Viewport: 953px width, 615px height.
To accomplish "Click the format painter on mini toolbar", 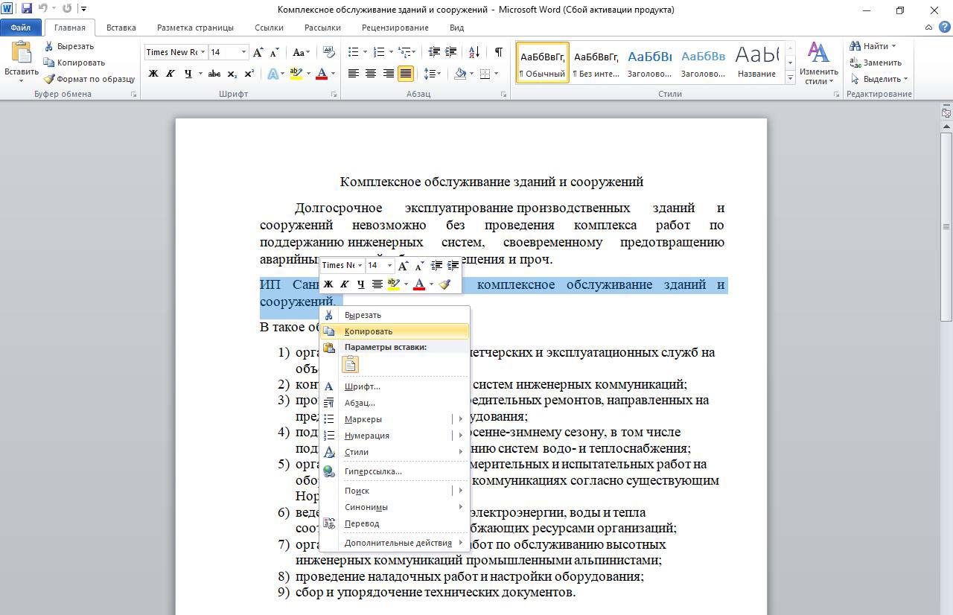I will pos(444,284).
